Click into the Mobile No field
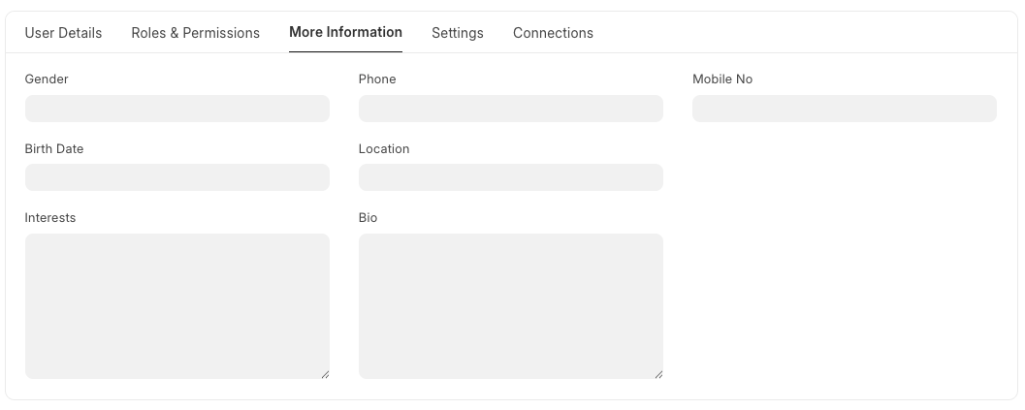The height and width of the screenshot is (410, 1025). pos(844,109)
